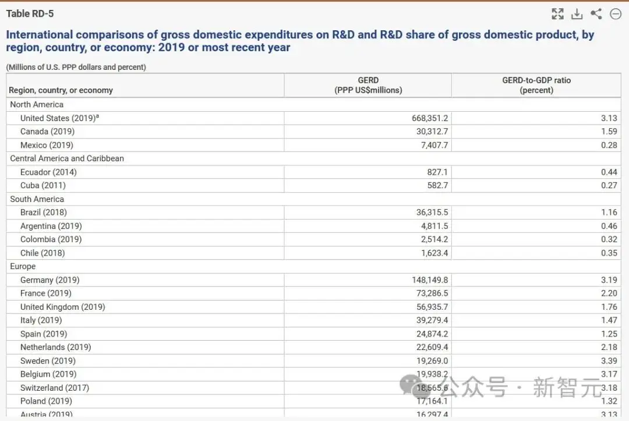Click the Region, country, or economy header
Screen dimensions: 629x421
click(61, 90)
